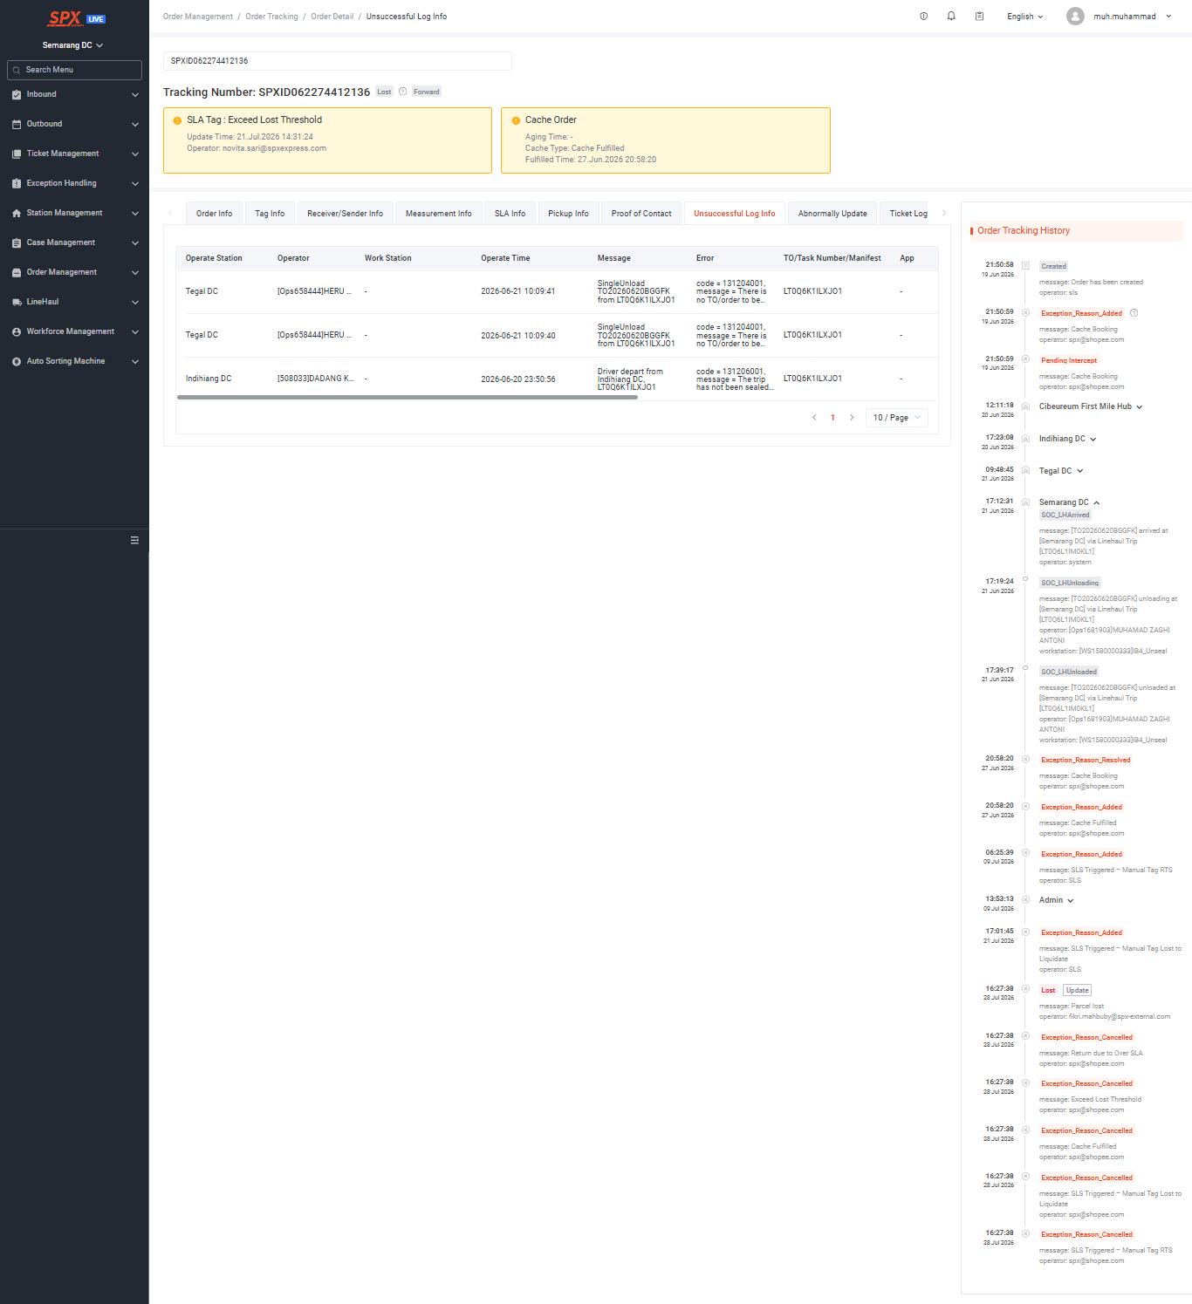Open notifications bell icon

[951, 17]
